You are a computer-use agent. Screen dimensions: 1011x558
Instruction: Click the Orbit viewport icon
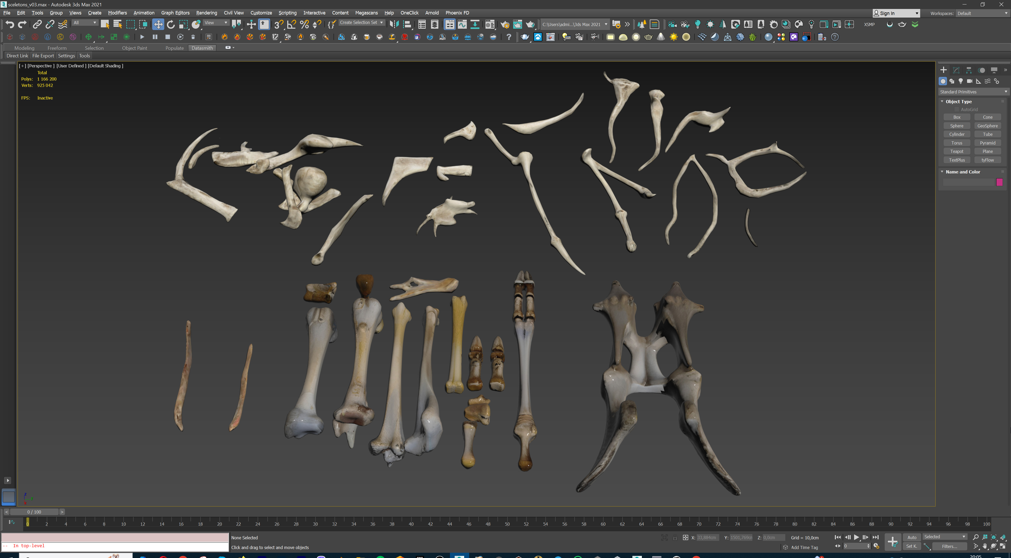(994, 546)
